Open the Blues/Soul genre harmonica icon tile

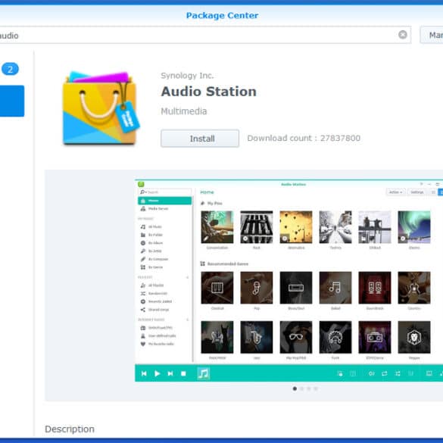[296, 288]
